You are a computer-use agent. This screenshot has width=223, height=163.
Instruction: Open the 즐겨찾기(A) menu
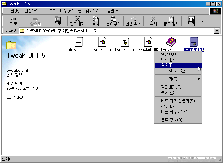88,11
